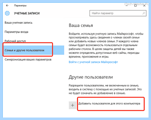151x120 pixels.
Task: Click the back arrow icon
Action: (x=7, y=6)
